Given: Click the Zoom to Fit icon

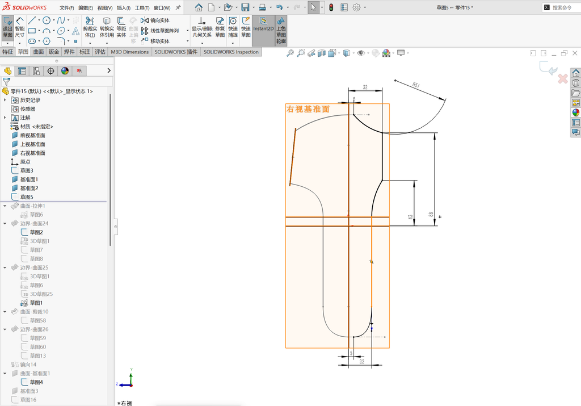Looking at the screenshot, I should pos(290,53).
